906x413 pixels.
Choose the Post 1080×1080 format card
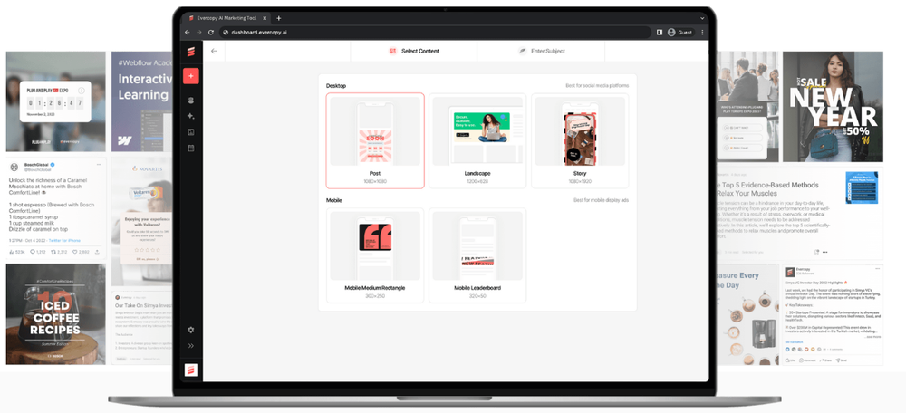coord(375,141)
